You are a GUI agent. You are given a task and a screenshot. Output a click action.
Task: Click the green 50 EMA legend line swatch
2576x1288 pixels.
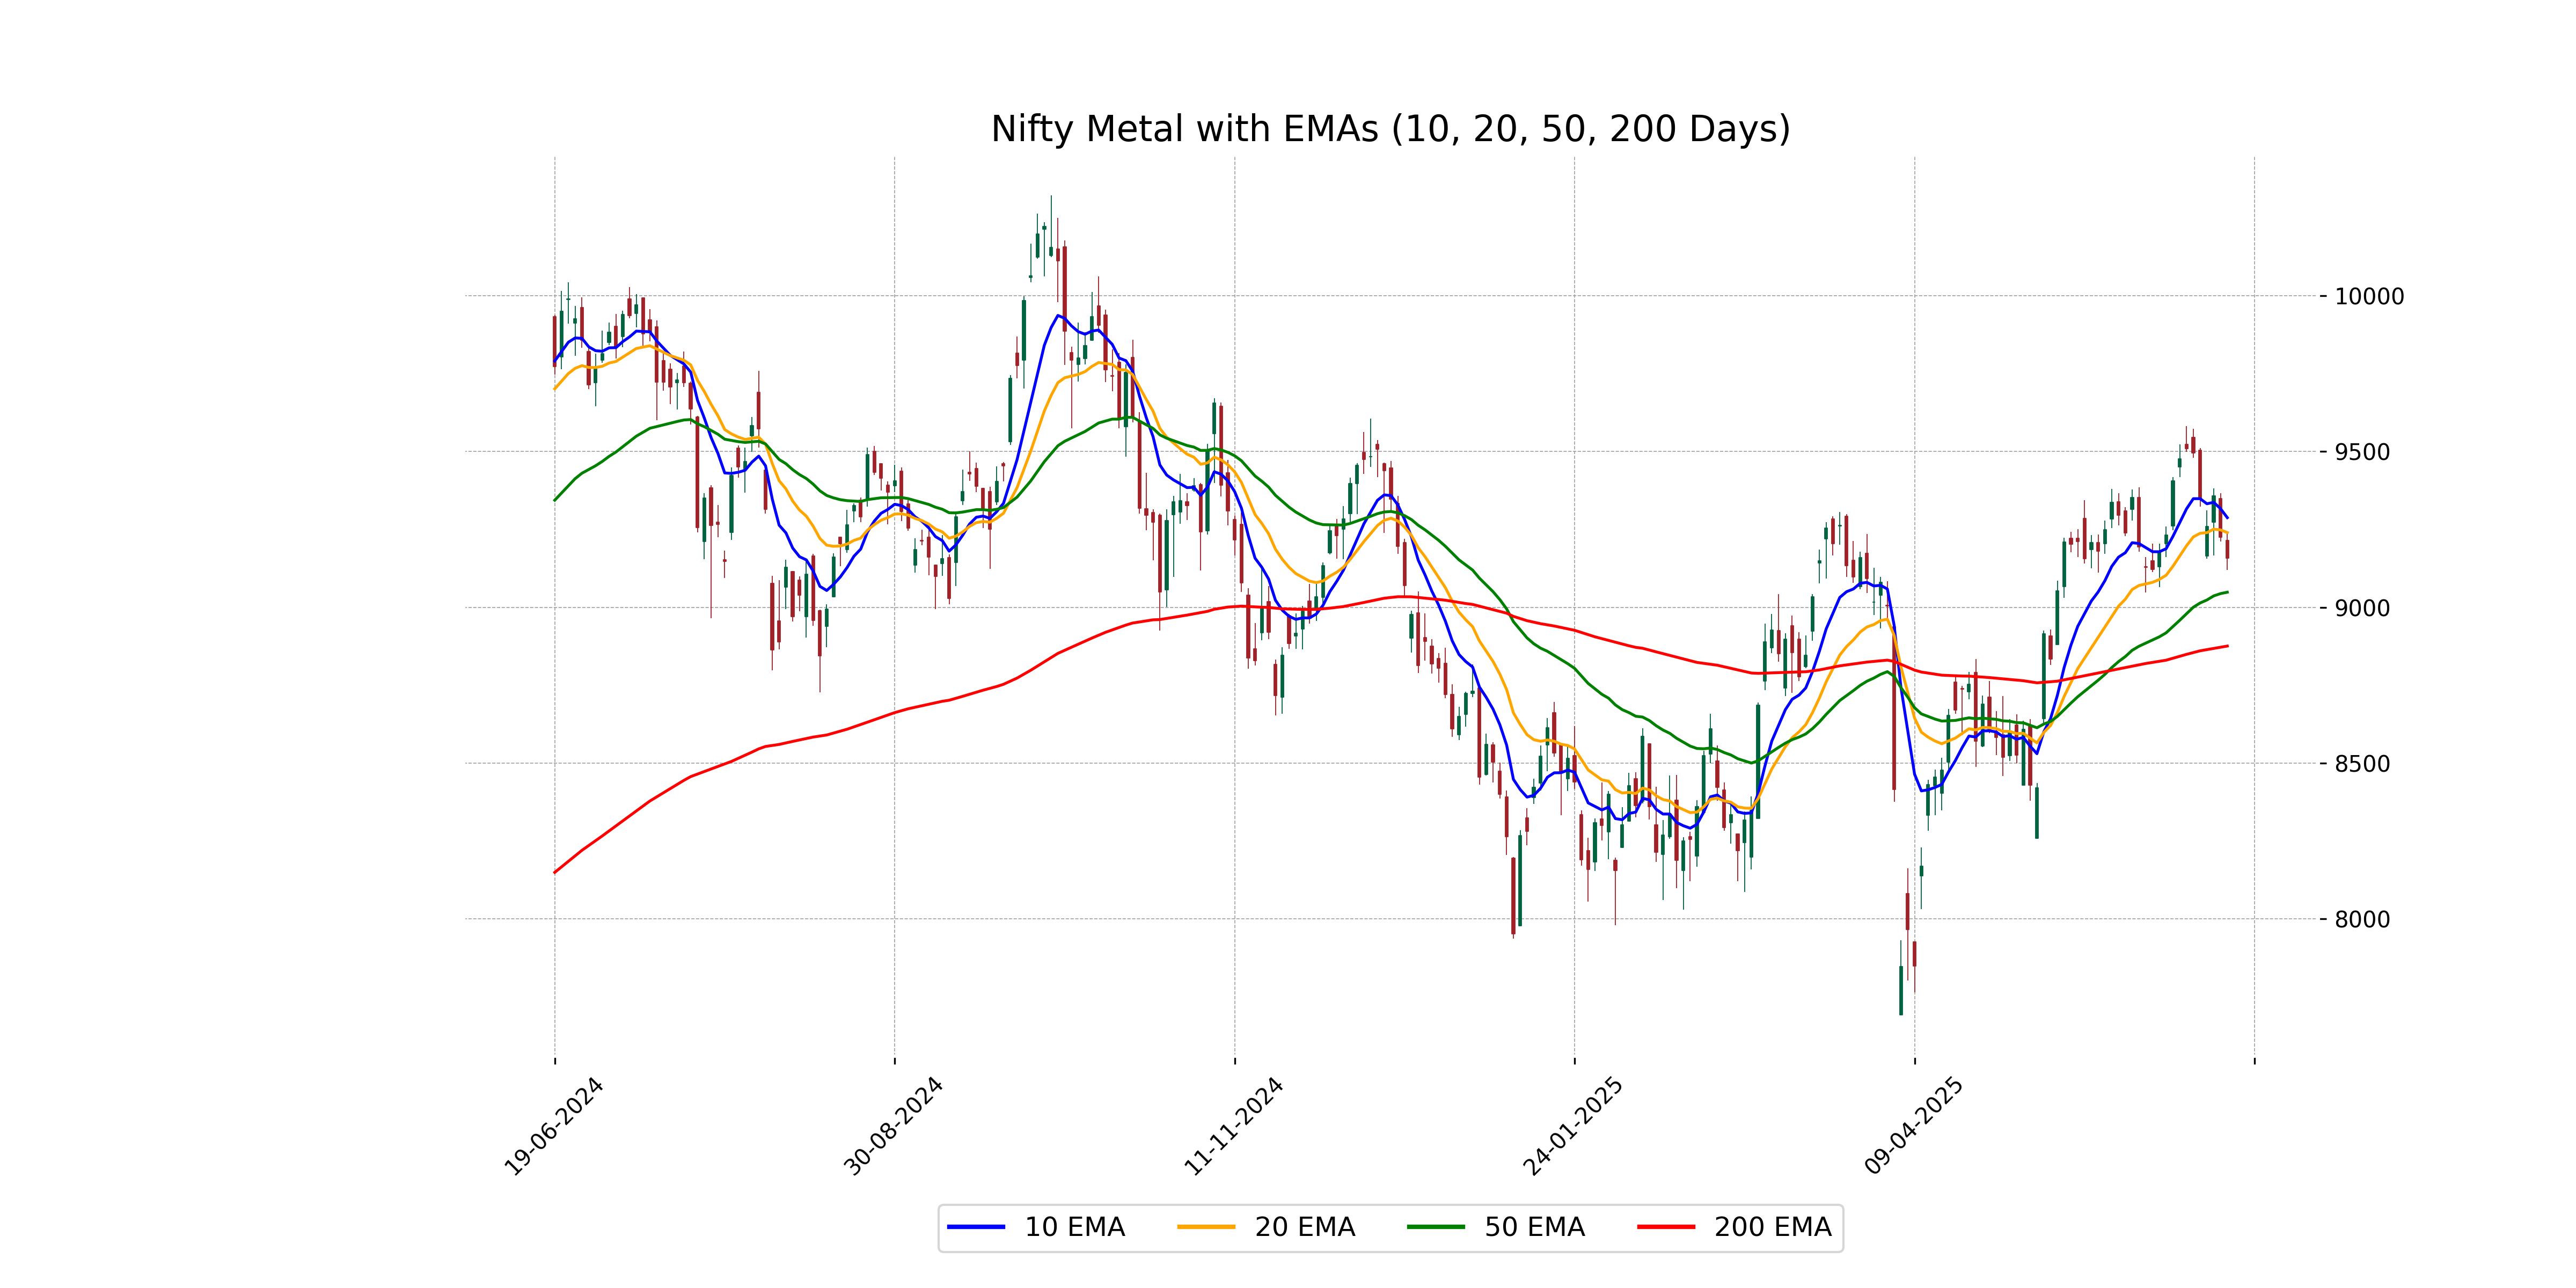(1436, 1227)
